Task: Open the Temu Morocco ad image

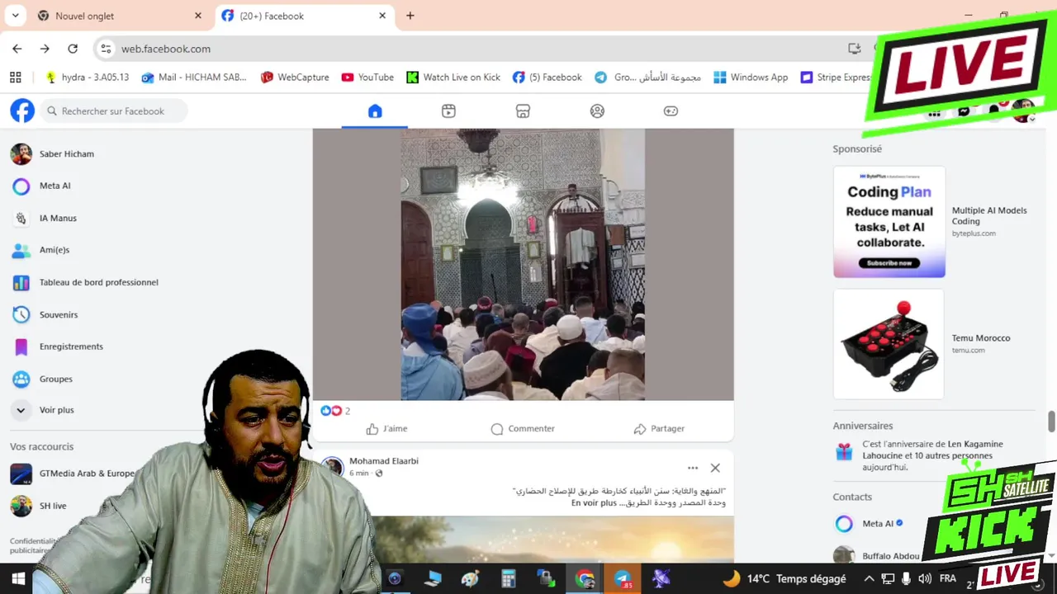Action: (889, 344)
